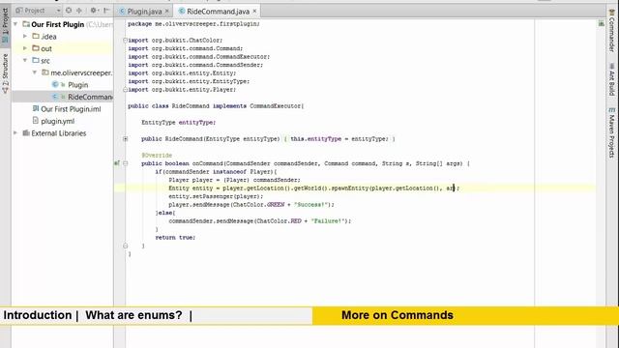Click the "Failure!" string literal
The image size is (619, 348).
tap(328, 221)
